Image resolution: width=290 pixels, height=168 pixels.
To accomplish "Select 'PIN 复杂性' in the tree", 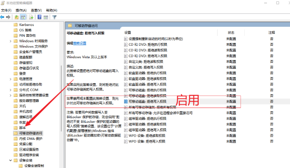I will click(28, 36).
